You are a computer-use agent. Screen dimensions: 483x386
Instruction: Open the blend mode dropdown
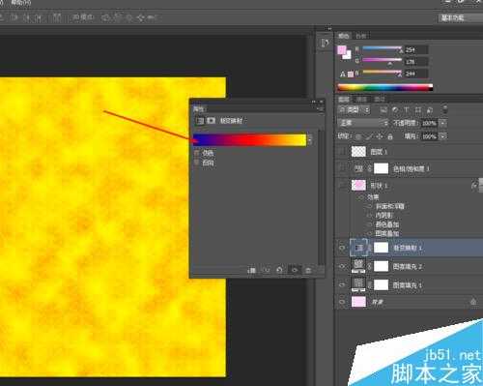[x=363, y=123]
